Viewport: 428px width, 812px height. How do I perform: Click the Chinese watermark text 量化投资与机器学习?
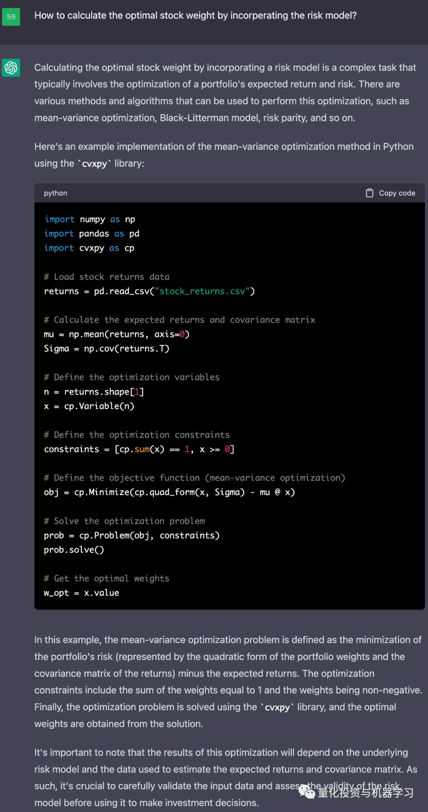(x=365, y=793)
